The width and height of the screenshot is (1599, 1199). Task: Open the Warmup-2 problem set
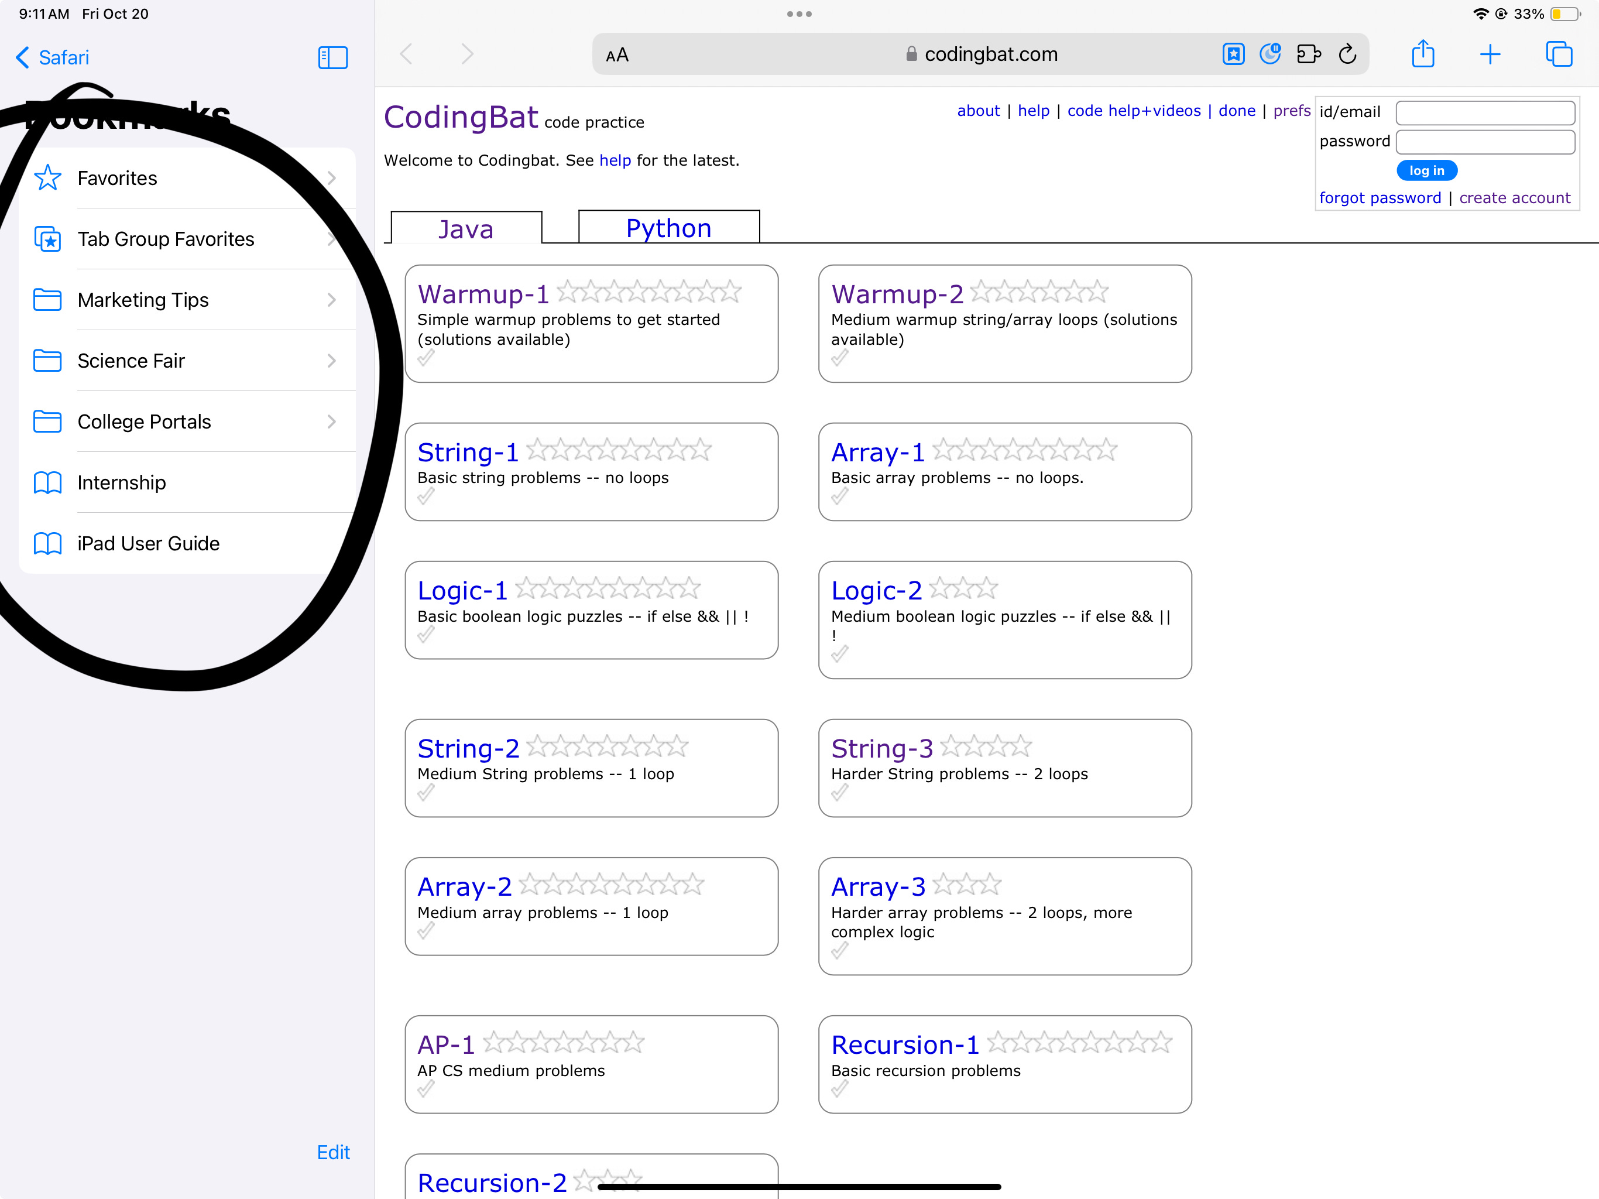897,294
